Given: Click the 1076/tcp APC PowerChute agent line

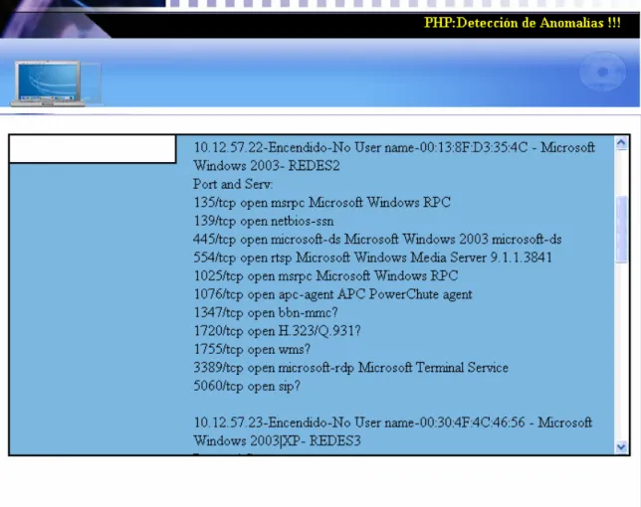Looking at the screenshot, I should (332, 294).
